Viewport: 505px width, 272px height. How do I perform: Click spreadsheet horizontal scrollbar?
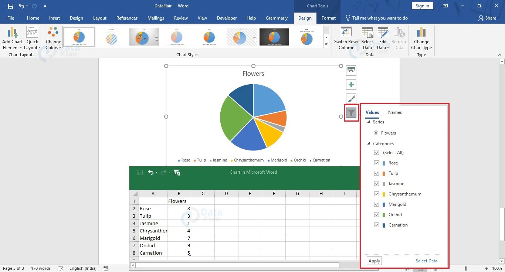pos(237,265)
